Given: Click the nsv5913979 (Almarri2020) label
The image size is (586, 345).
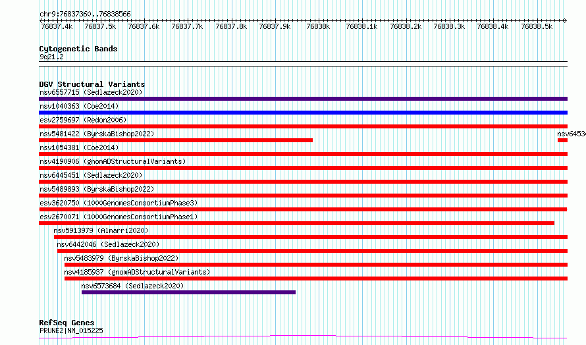Looking at the screenshot, I should click(x=101, y=230).
